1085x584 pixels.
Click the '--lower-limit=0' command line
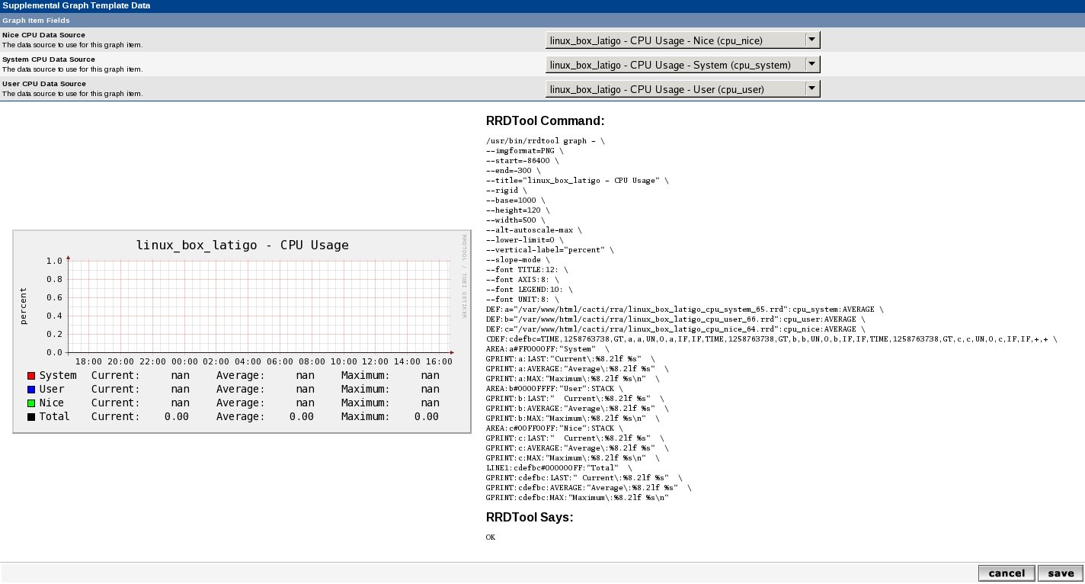point(525,240)
